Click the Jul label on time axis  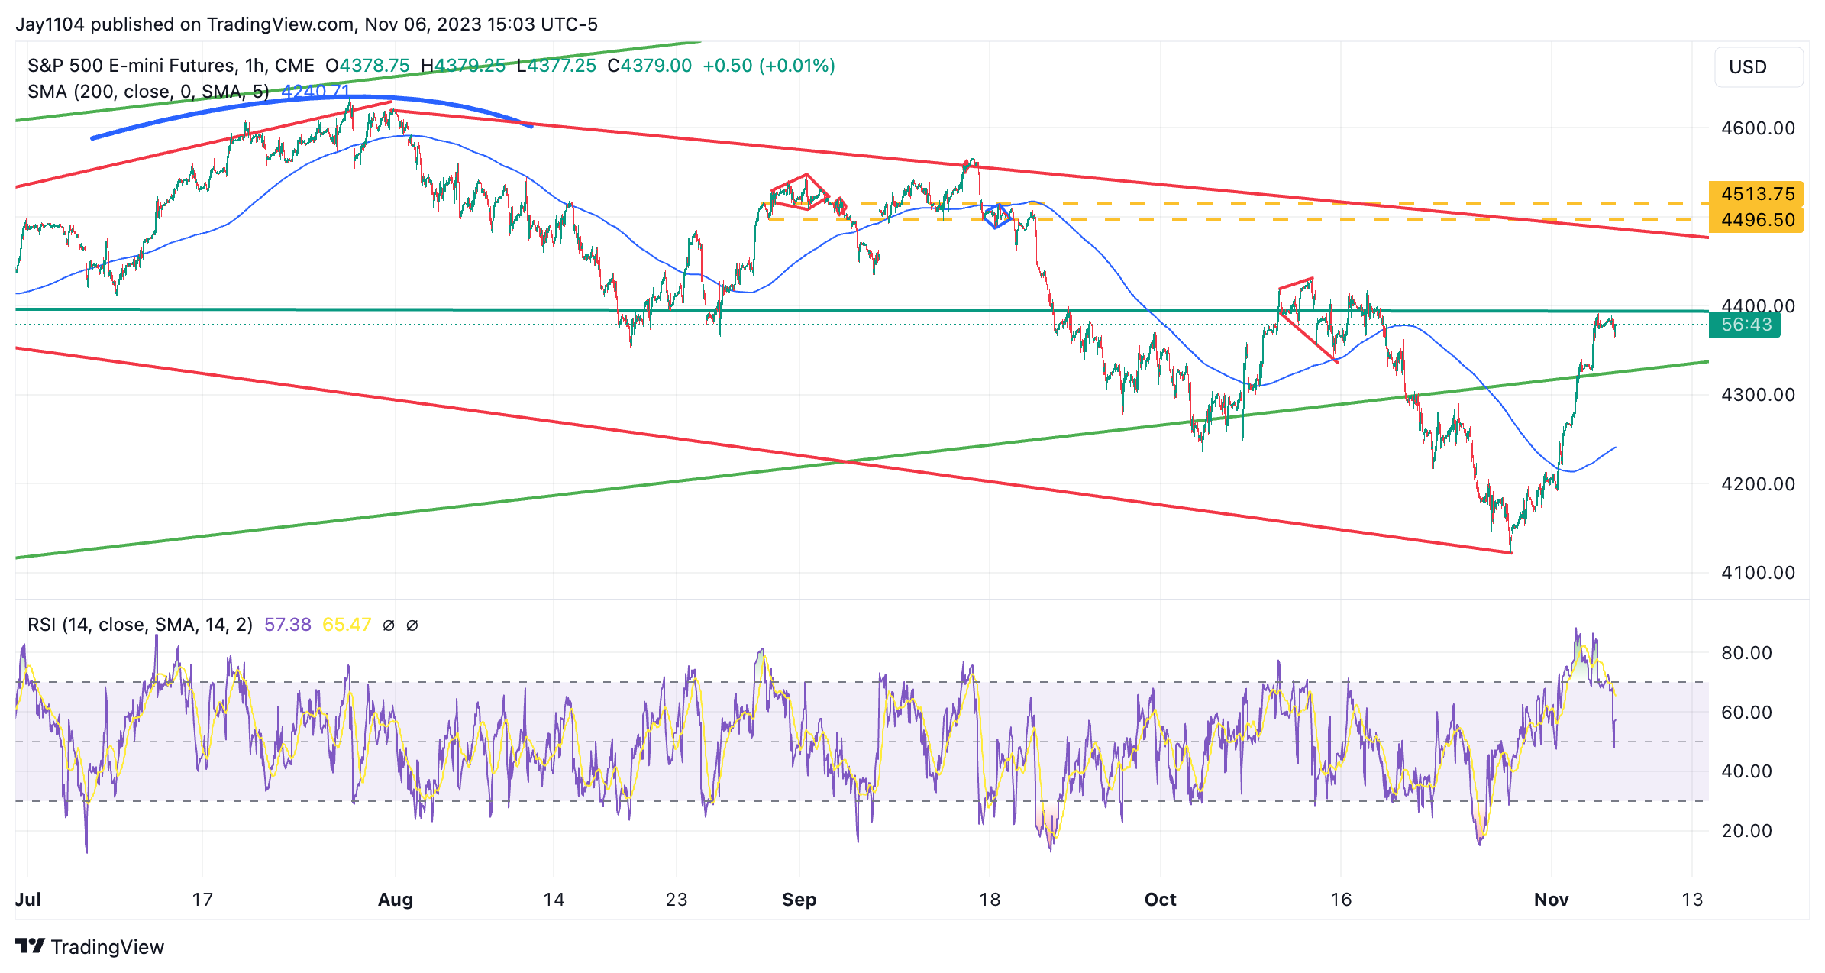coord(28,900)
